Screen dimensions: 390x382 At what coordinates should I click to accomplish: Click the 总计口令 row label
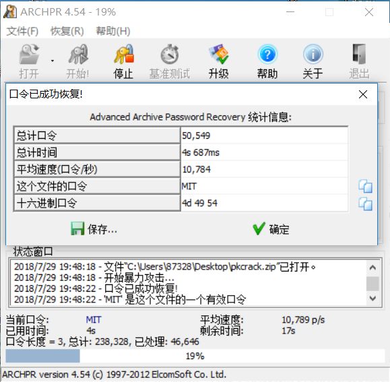(x=97, y=135)
